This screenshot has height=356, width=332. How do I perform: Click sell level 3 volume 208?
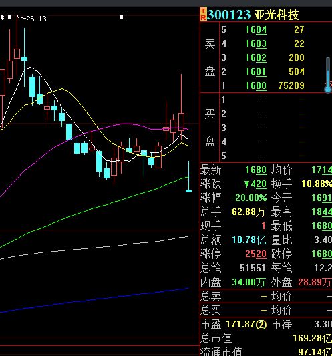coord(297,57)
